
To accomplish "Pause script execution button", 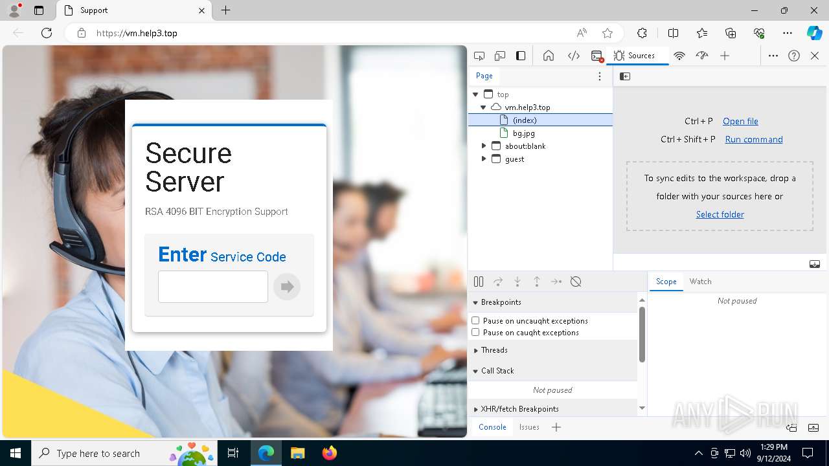I will click(479, 282).
